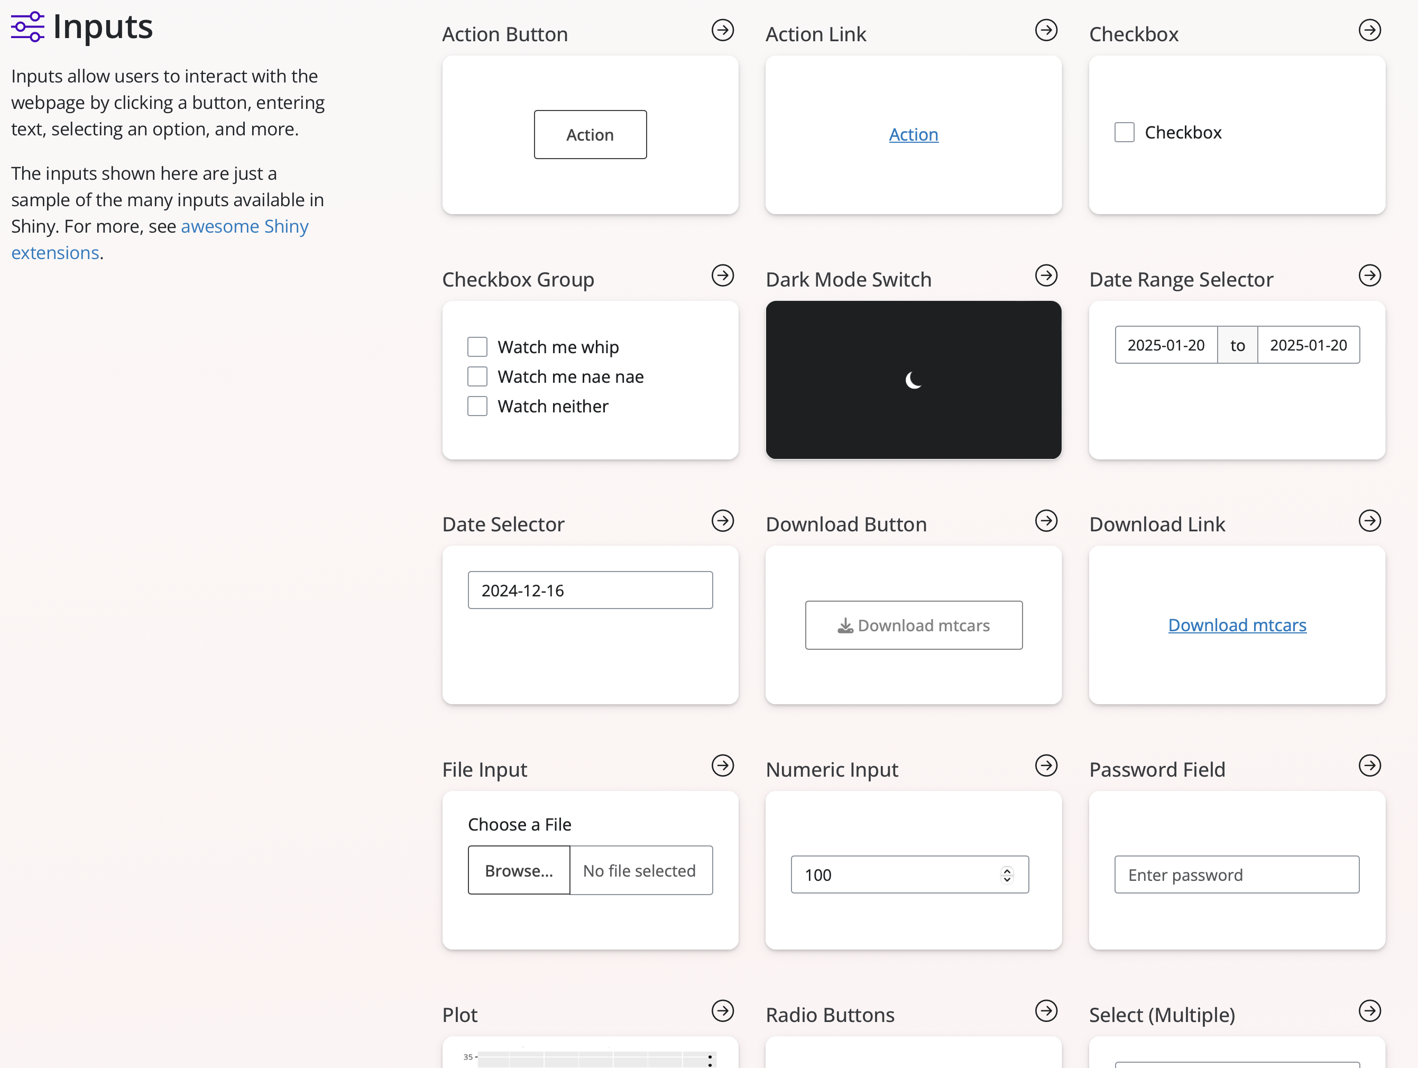Click arrow icon next to Radio Buttons
The height and width of the screenshot is (1068, 1418).
tap(1046, 1011)
